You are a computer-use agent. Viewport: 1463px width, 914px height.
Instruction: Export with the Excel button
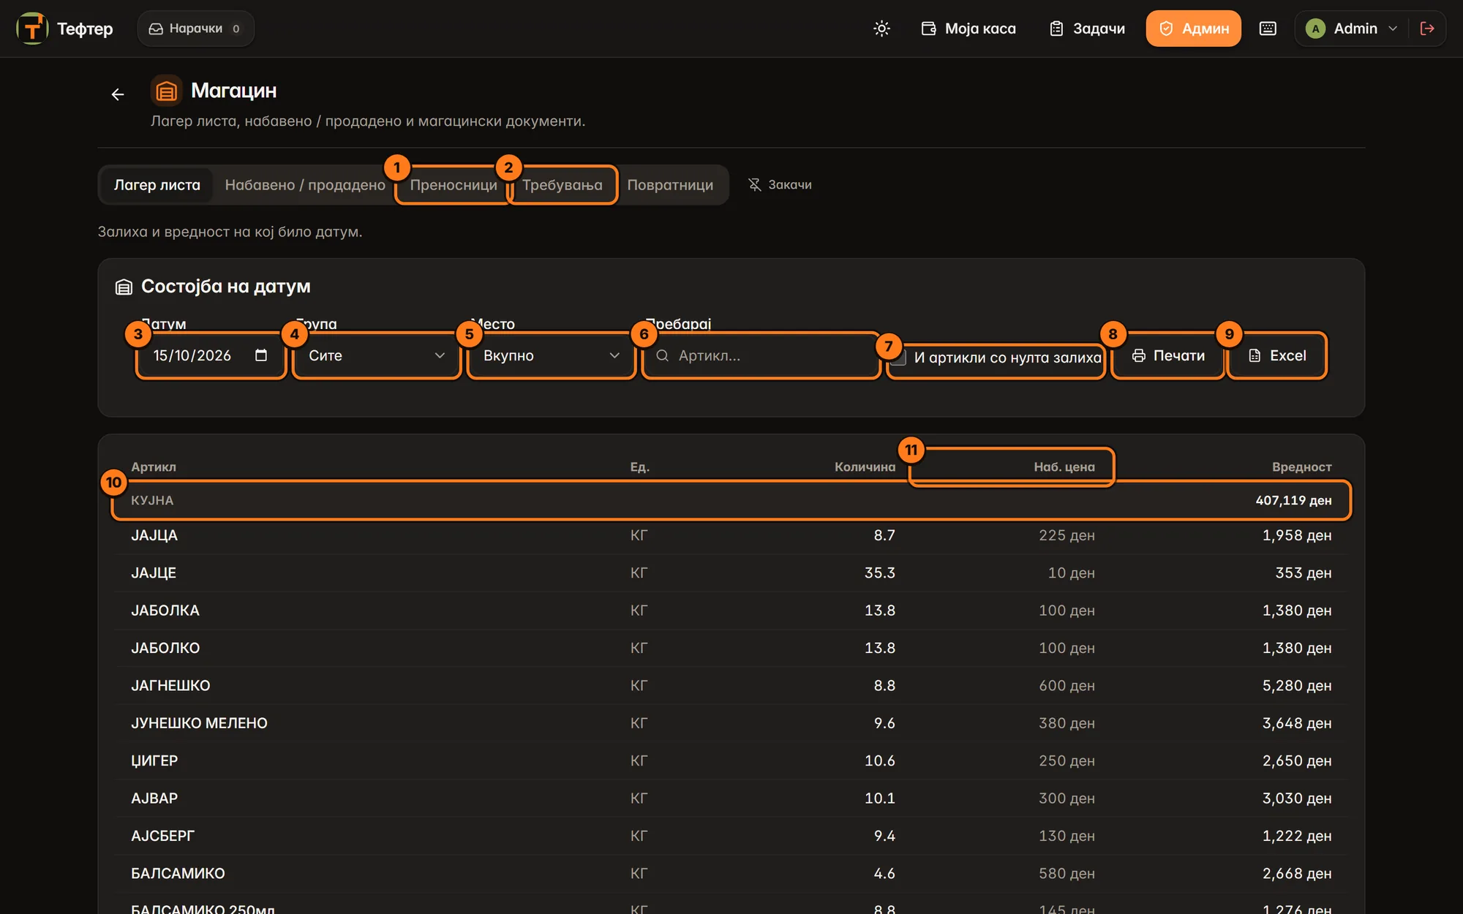pos(1276,355)
